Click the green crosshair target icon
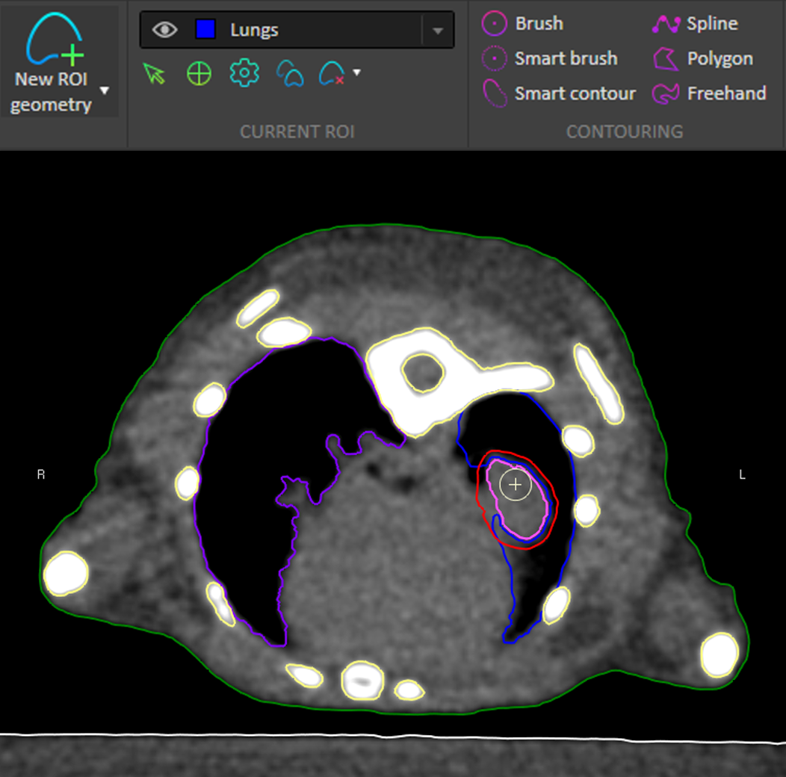This screenshot has height=777, width=786. click(x=199, y=73)
